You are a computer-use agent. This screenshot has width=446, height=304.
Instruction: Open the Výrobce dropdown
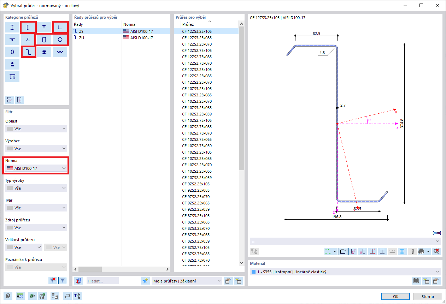pyautogui.click(x=35, y=148)
